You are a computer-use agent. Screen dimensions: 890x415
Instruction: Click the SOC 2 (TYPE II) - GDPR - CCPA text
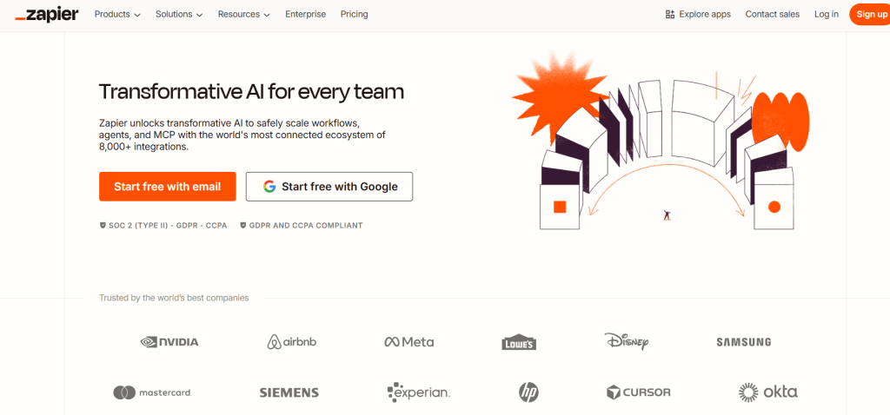coord(168,225)
